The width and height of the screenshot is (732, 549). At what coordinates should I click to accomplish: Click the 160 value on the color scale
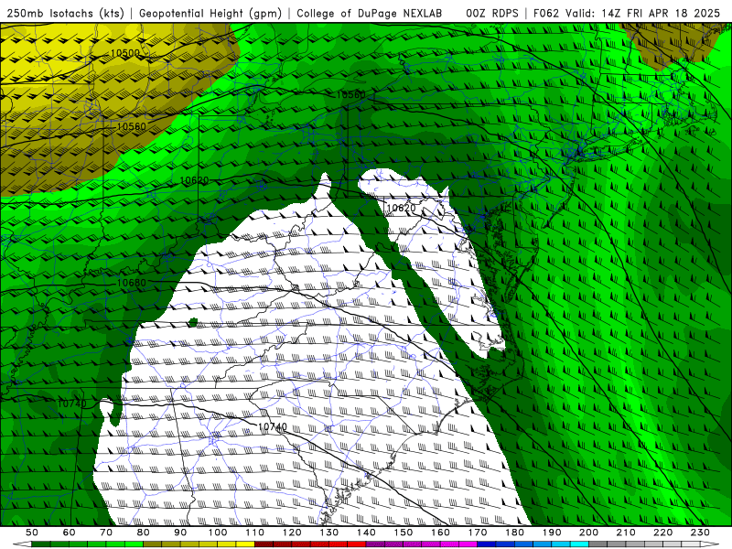441,533
